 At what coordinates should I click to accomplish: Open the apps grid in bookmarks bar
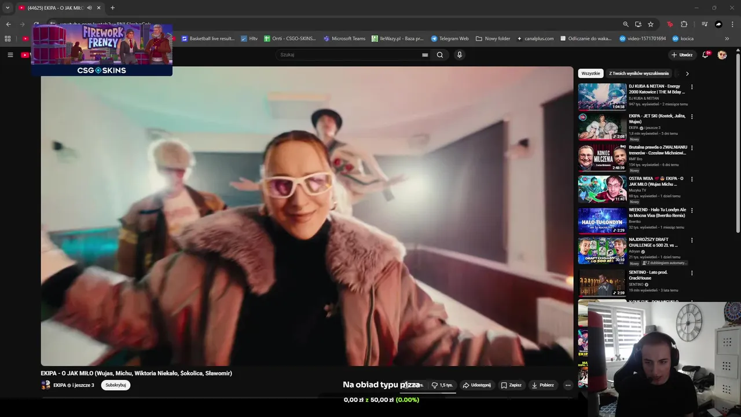click(x=8, y=39)
